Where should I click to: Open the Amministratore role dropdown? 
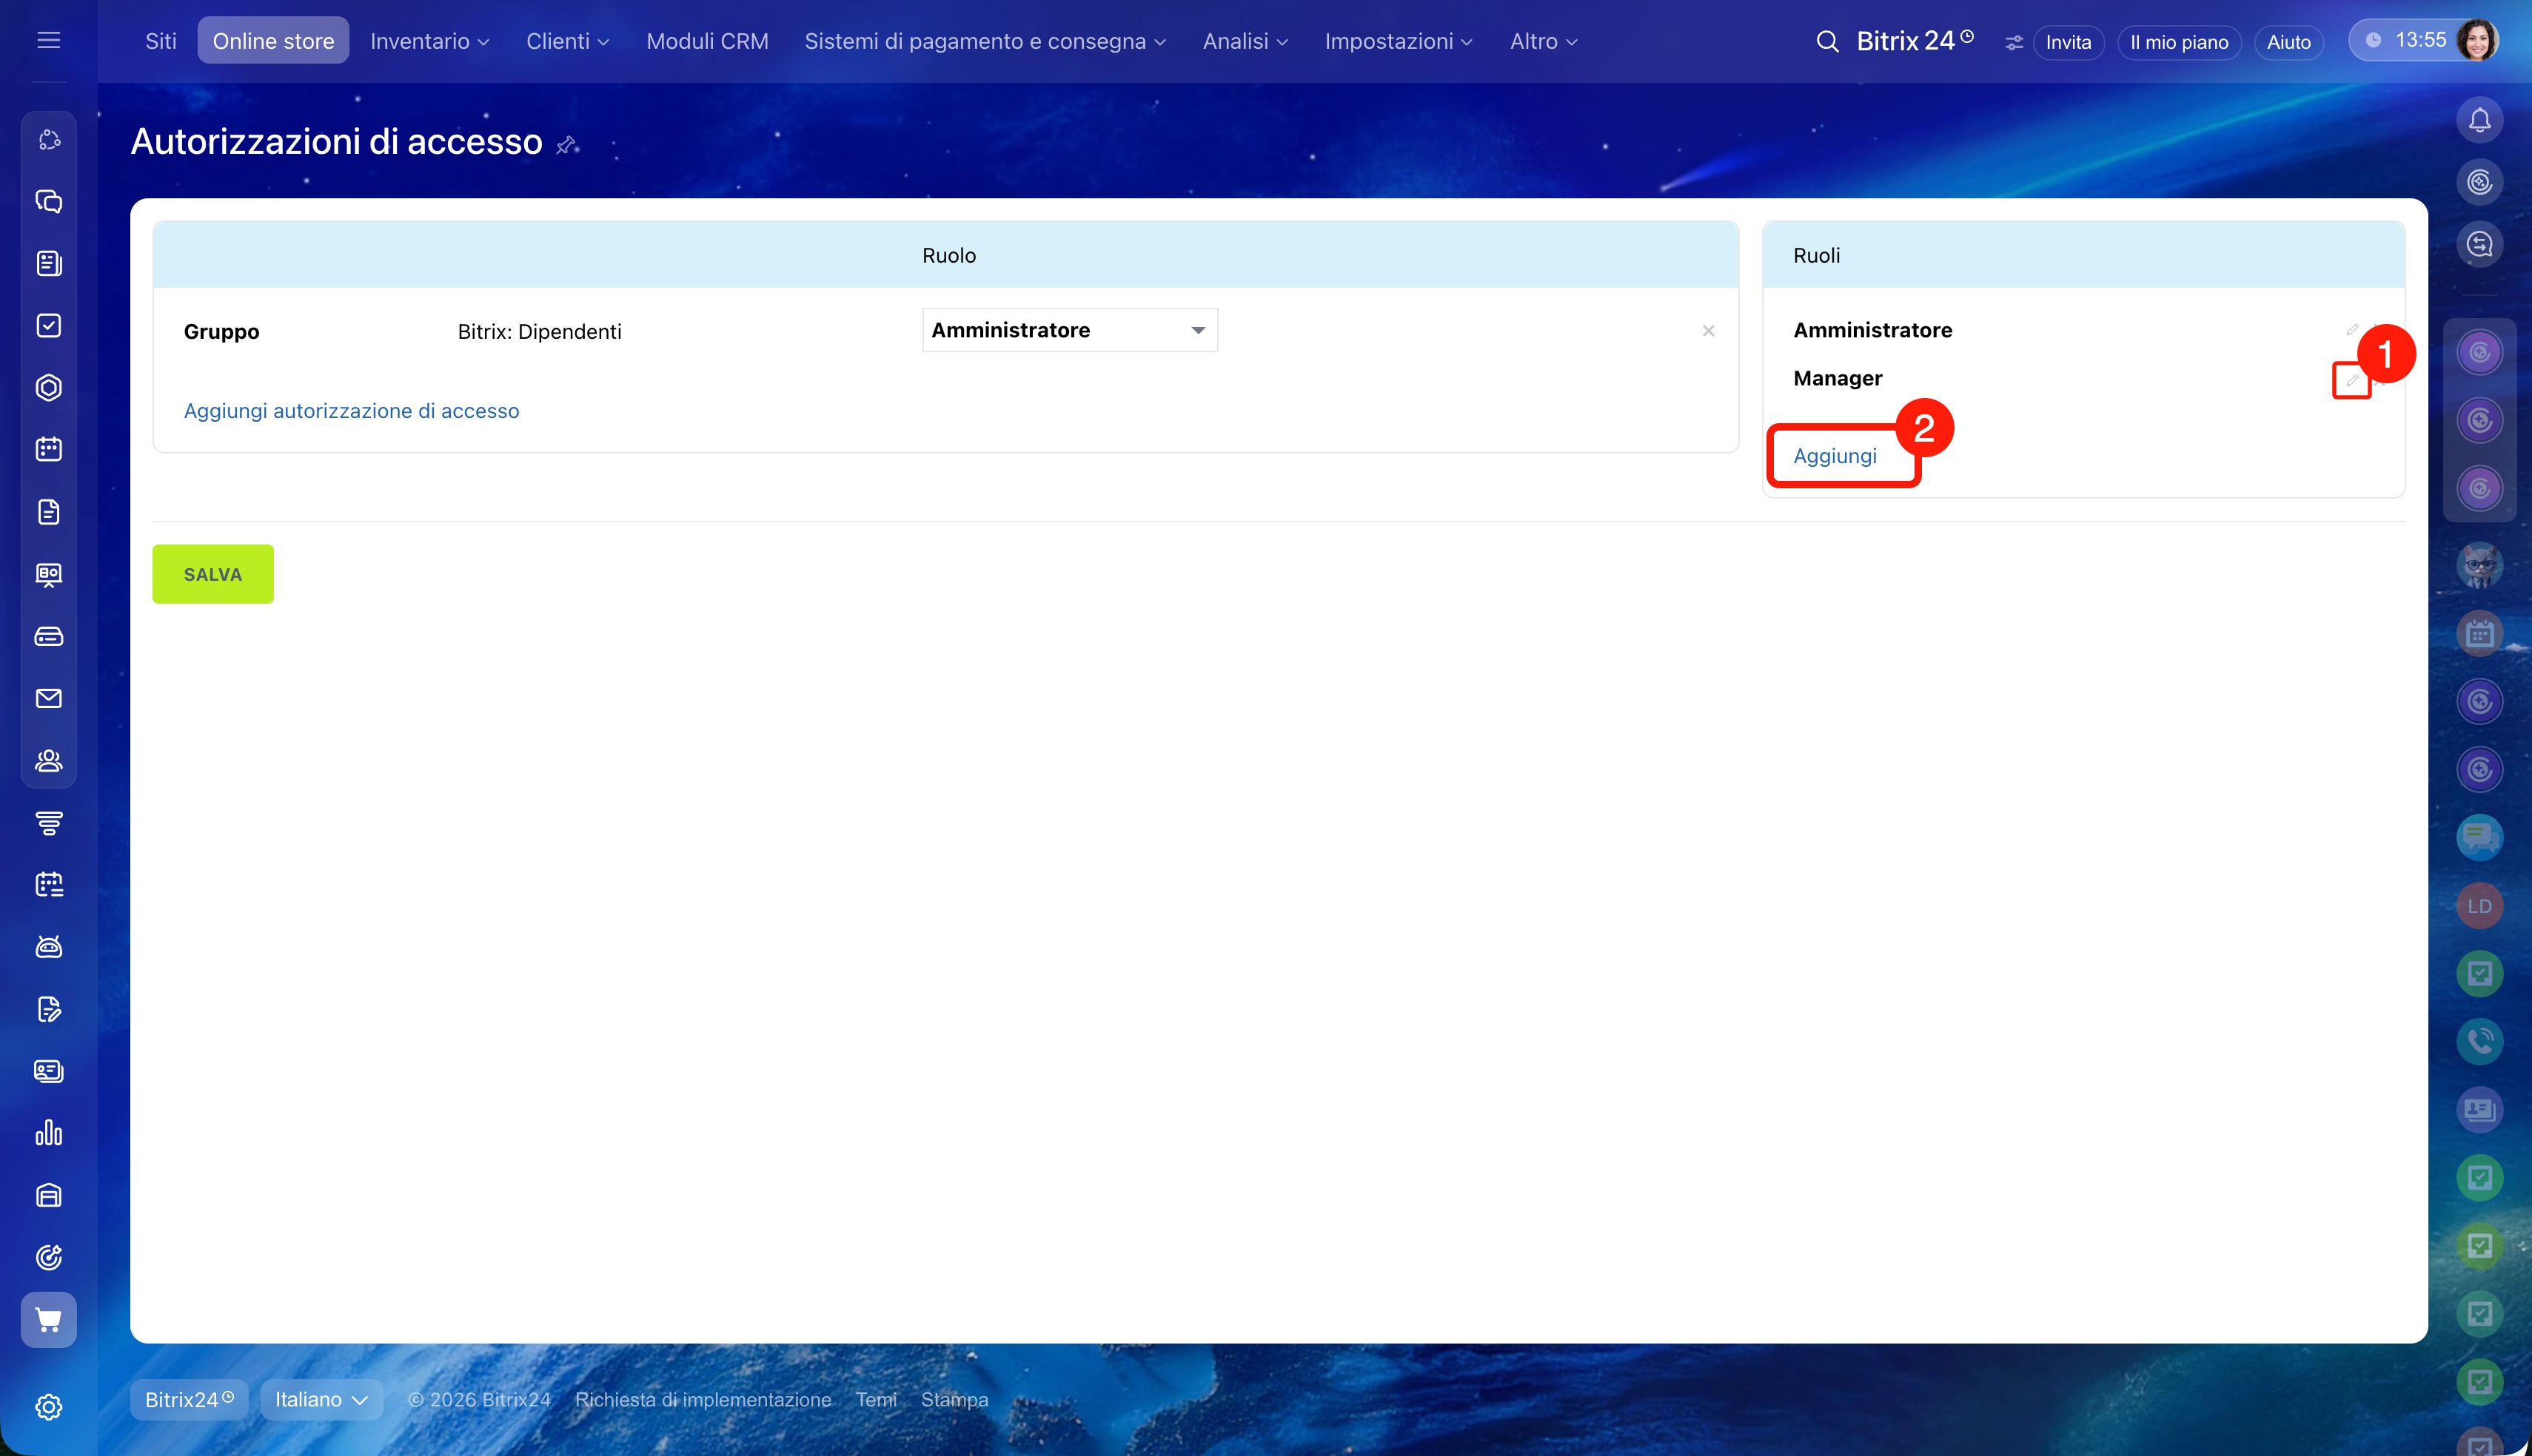point(1068,330)
